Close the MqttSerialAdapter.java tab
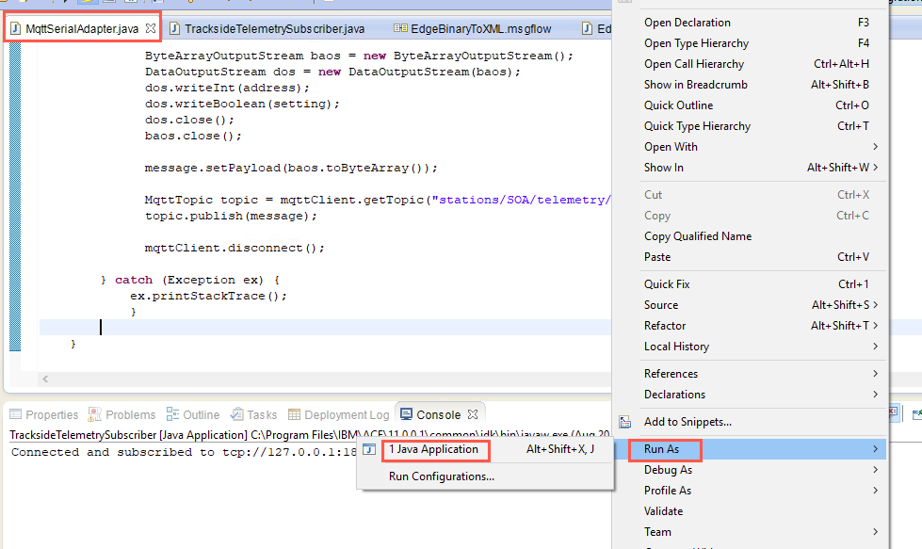The width and height of the screenshot is (922, 549). 151,28
